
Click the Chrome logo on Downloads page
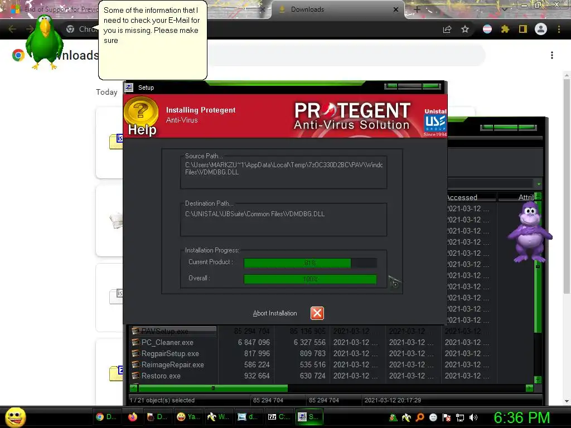18,55
